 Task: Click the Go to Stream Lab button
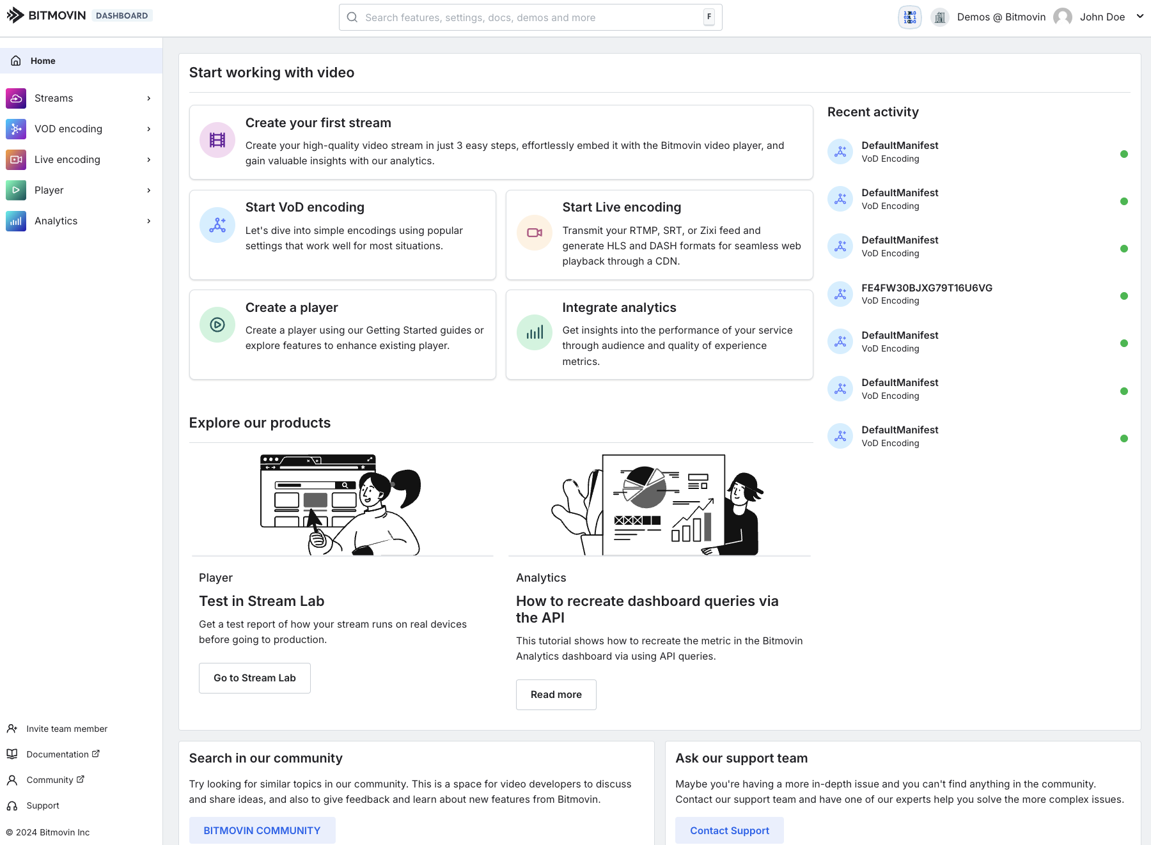click(254, 678)
